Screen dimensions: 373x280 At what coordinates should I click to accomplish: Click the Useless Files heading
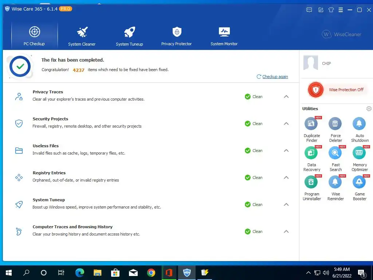[x=46, y=146]
